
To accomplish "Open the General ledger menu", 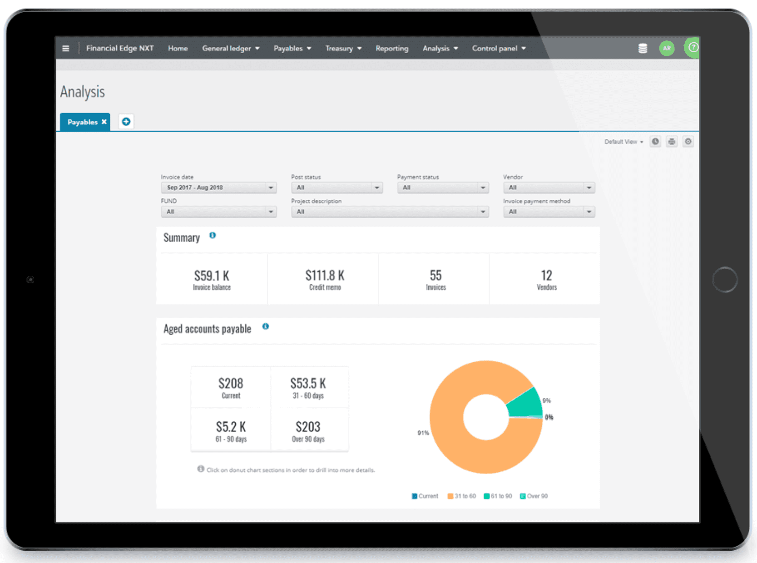I will pyautogui.click(x=231, y=49).
